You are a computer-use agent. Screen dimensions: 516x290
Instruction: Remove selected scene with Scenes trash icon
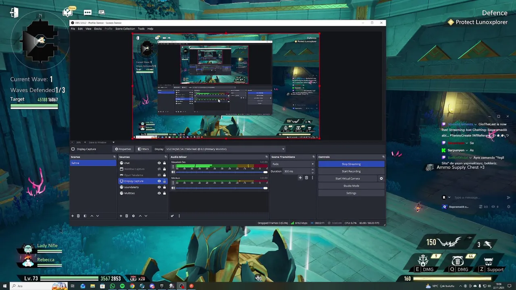(78, 216)
